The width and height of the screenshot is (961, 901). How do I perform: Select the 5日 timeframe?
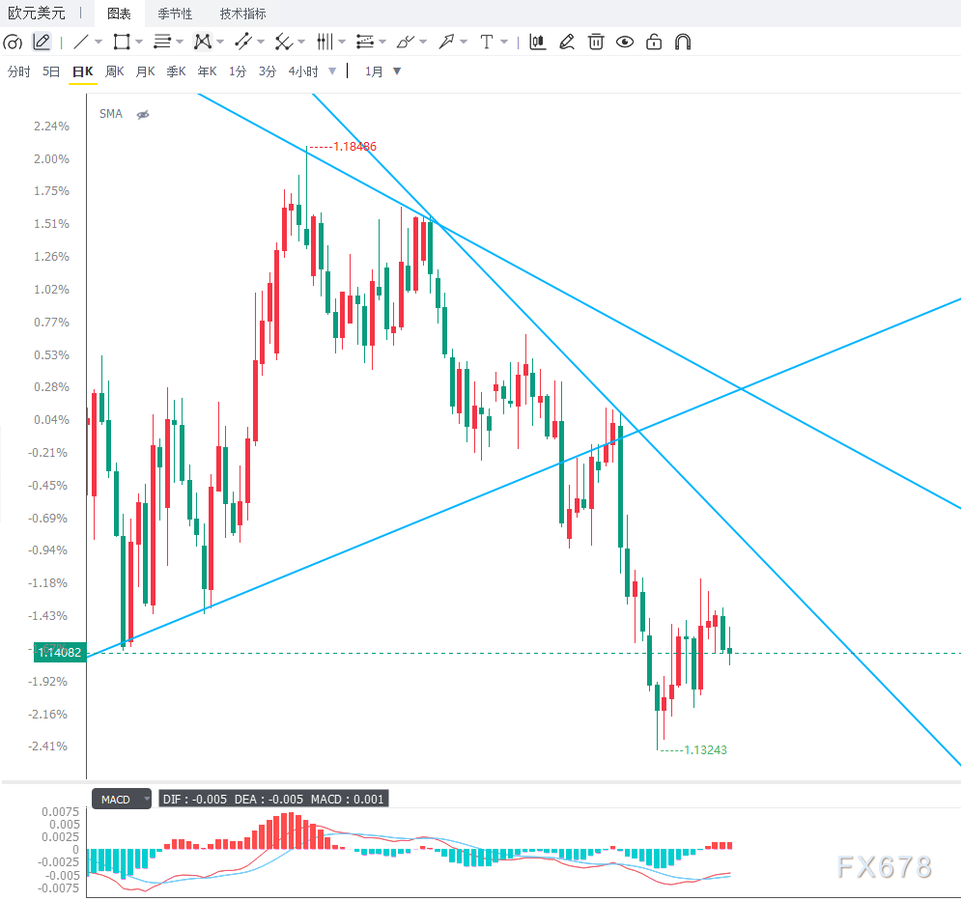point(51,71)
